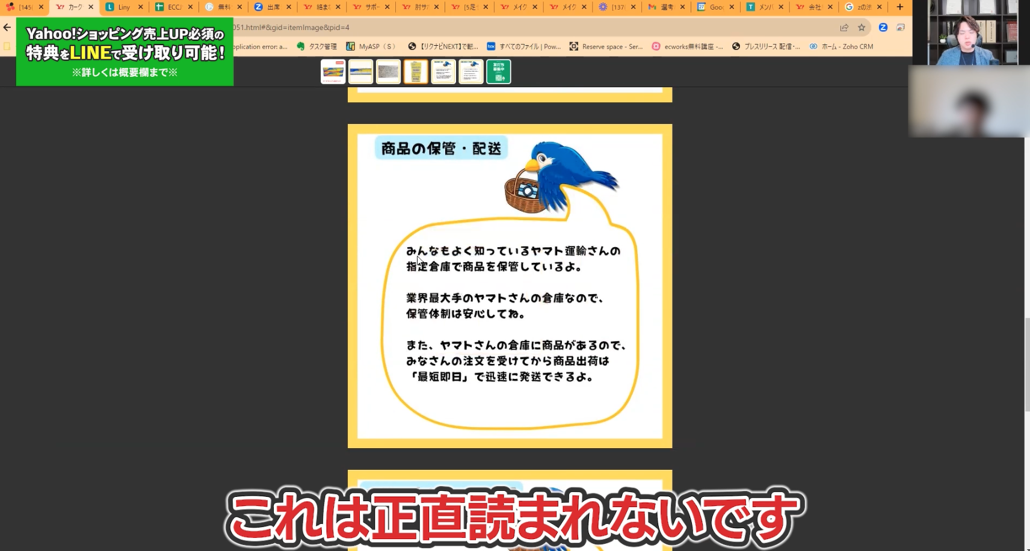The image size is (1030, 551).
Task: Click the Zoom extension icon in the toolbar
Action: click(883, 27)
